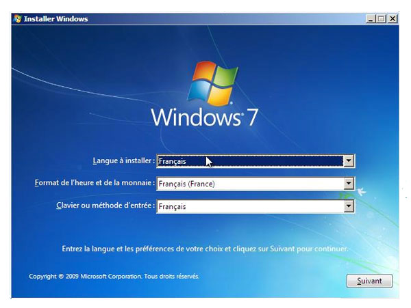
Task: Click the 'Format de l'heure et de la monnaie' label
Action: click(95, 182)
